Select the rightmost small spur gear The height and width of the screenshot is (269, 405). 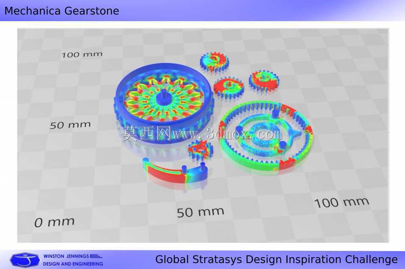pos(264,80)
